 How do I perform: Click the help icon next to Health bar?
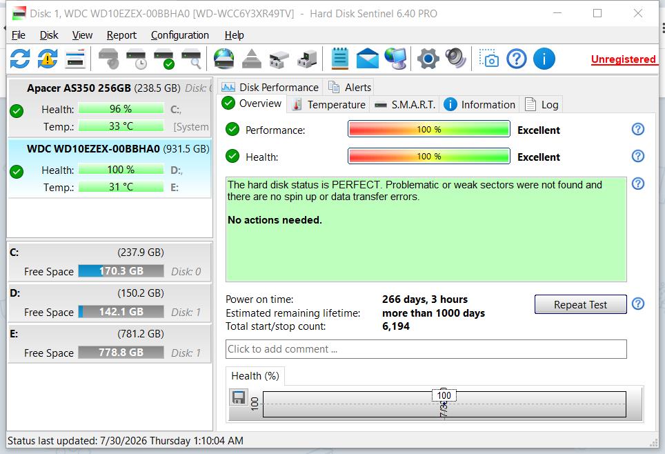click(x=638, y=156)
